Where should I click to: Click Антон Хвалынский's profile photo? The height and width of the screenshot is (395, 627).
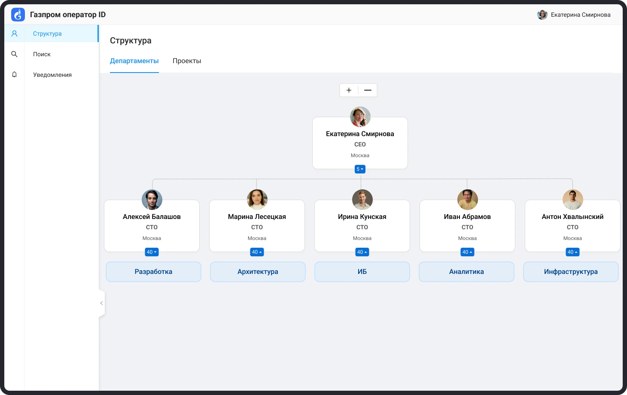click(x=573, y=200)
